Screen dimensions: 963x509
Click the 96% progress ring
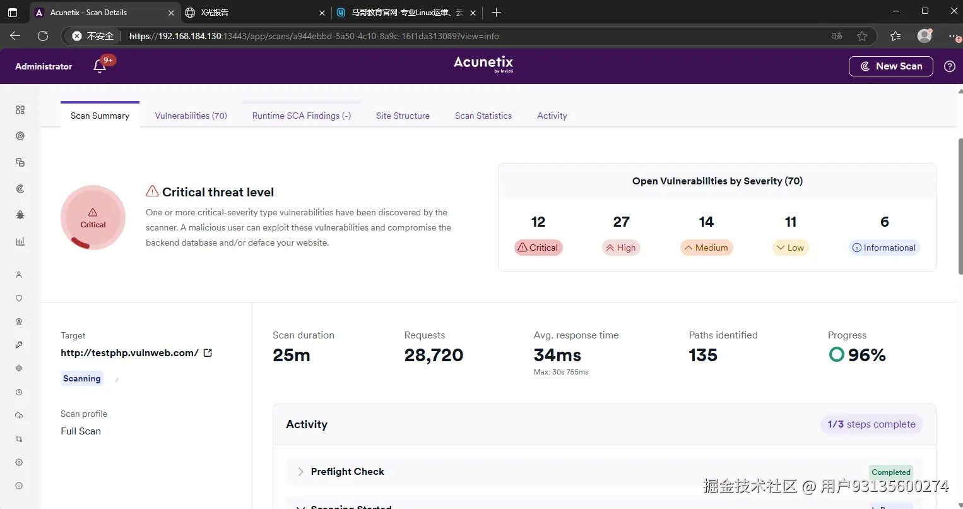pyautogui.click(x=837, y=355)
